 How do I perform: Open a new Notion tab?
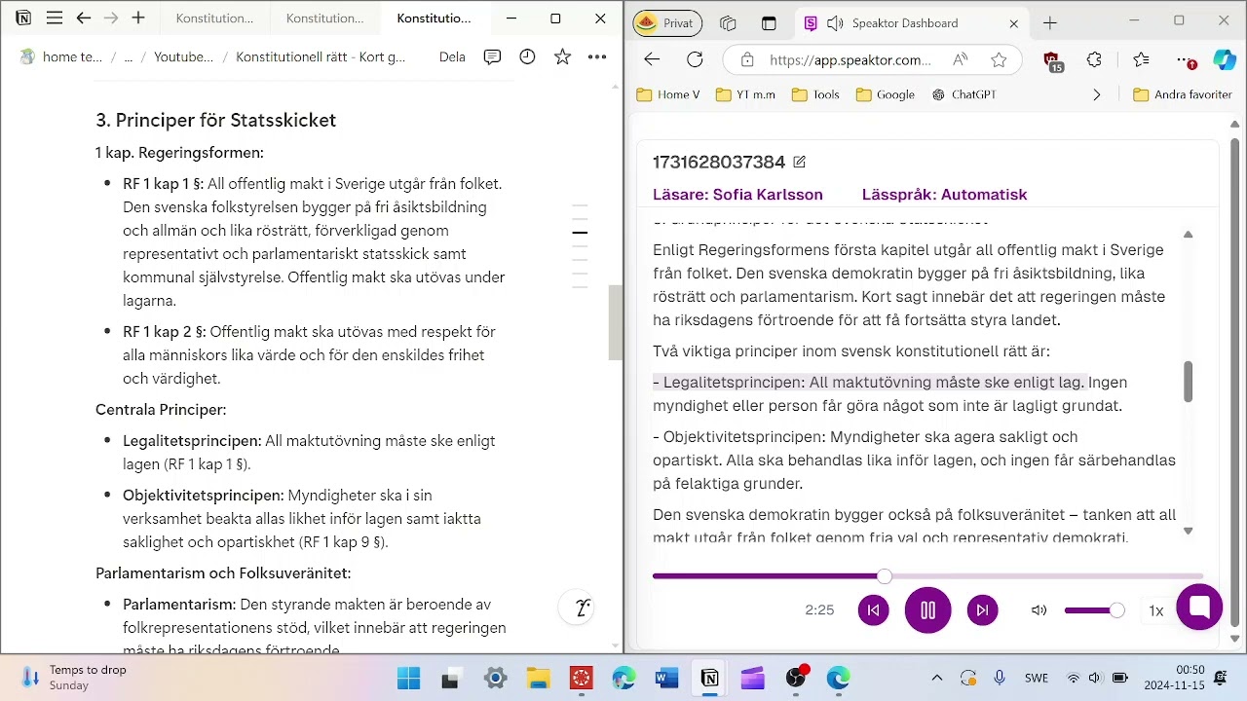click(x=138, y=18)
